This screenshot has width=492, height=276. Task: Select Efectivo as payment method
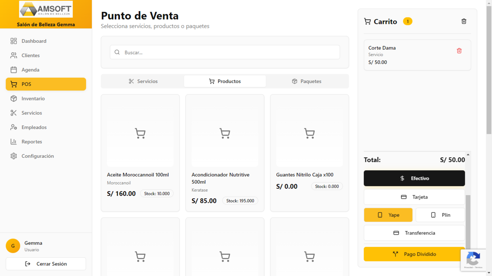point(414,178)
